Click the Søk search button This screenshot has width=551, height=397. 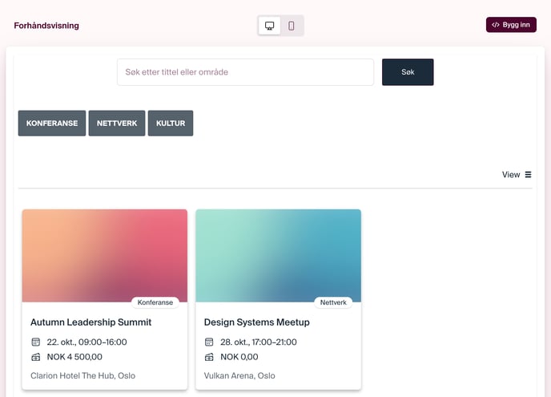[x=408, y=72]
